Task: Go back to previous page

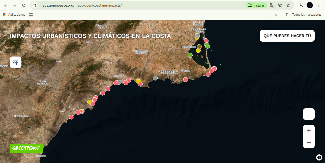Action: [x=6, y=5]
